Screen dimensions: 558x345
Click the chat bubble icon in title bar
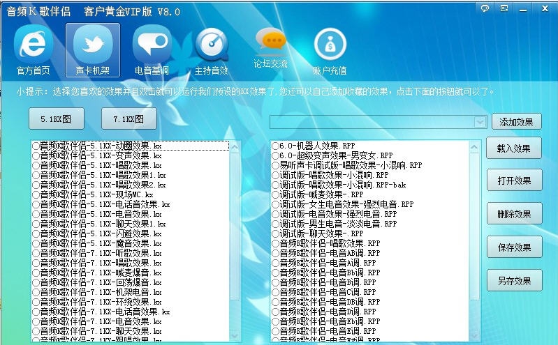(485, 8)
